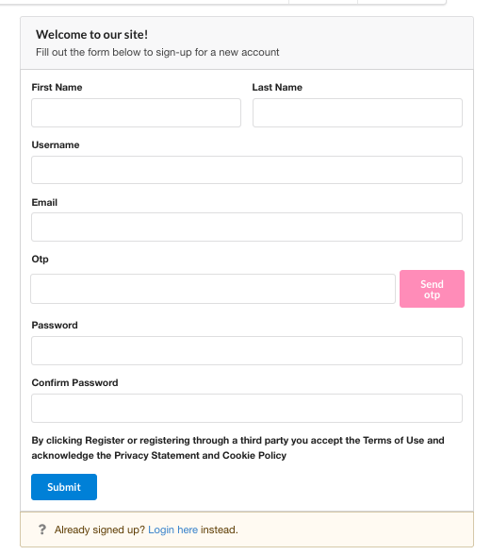Open the Login here link

(172, 530)
